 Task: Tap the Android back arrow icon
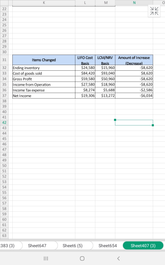click(118, 258)
